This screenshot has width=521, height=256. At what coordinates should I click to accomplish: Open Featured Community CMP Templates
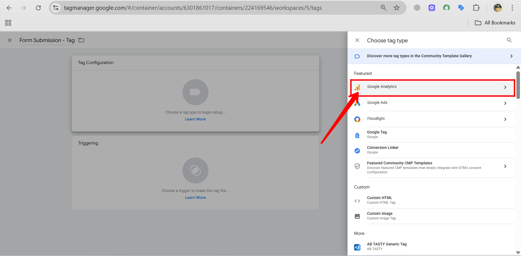coord(434,168)
